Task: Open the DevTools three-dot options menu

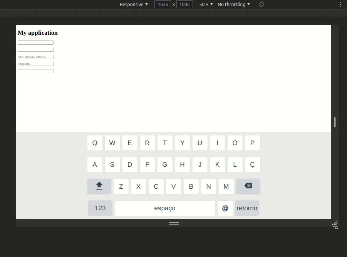Action: pyautogui.click(x=340, y=4)
